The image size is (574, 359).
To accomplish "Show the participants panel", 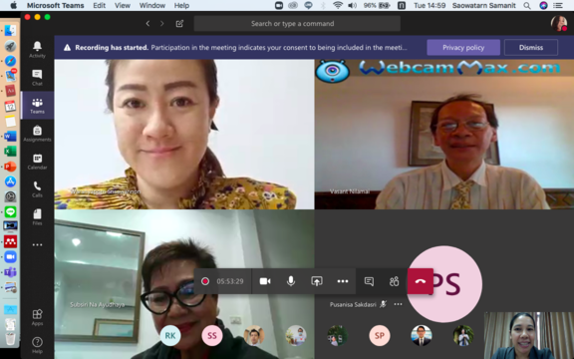I will [395, 281].
